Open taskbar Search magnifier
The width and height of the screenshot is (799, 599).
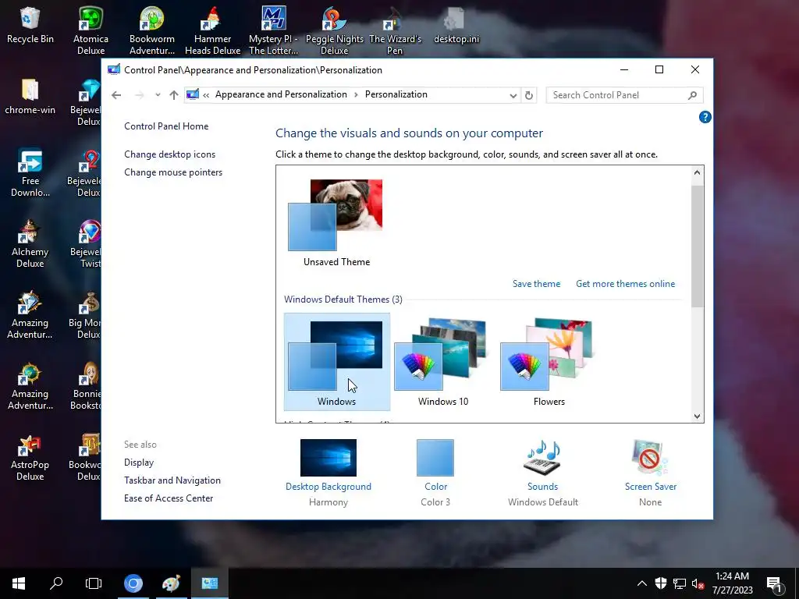[x=56, y=583]
